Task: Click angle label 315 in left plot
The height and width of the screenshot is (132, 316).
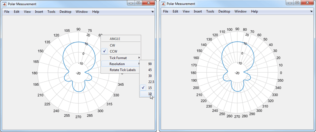Action: coord(110,104)
